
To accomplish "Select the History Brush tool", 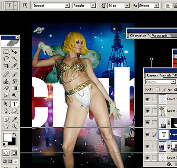I will (x=14, y=81).
